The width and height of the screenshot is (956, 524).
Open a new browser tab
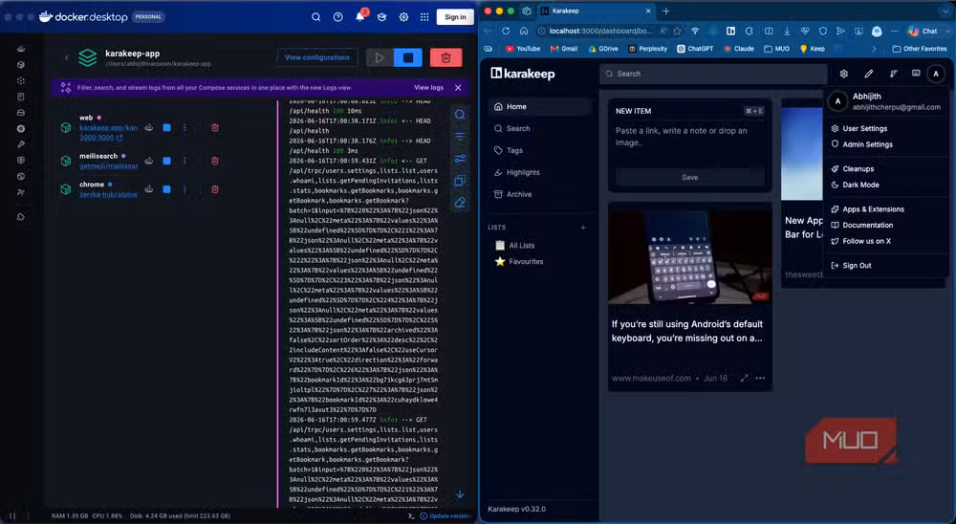coord(665,11)
